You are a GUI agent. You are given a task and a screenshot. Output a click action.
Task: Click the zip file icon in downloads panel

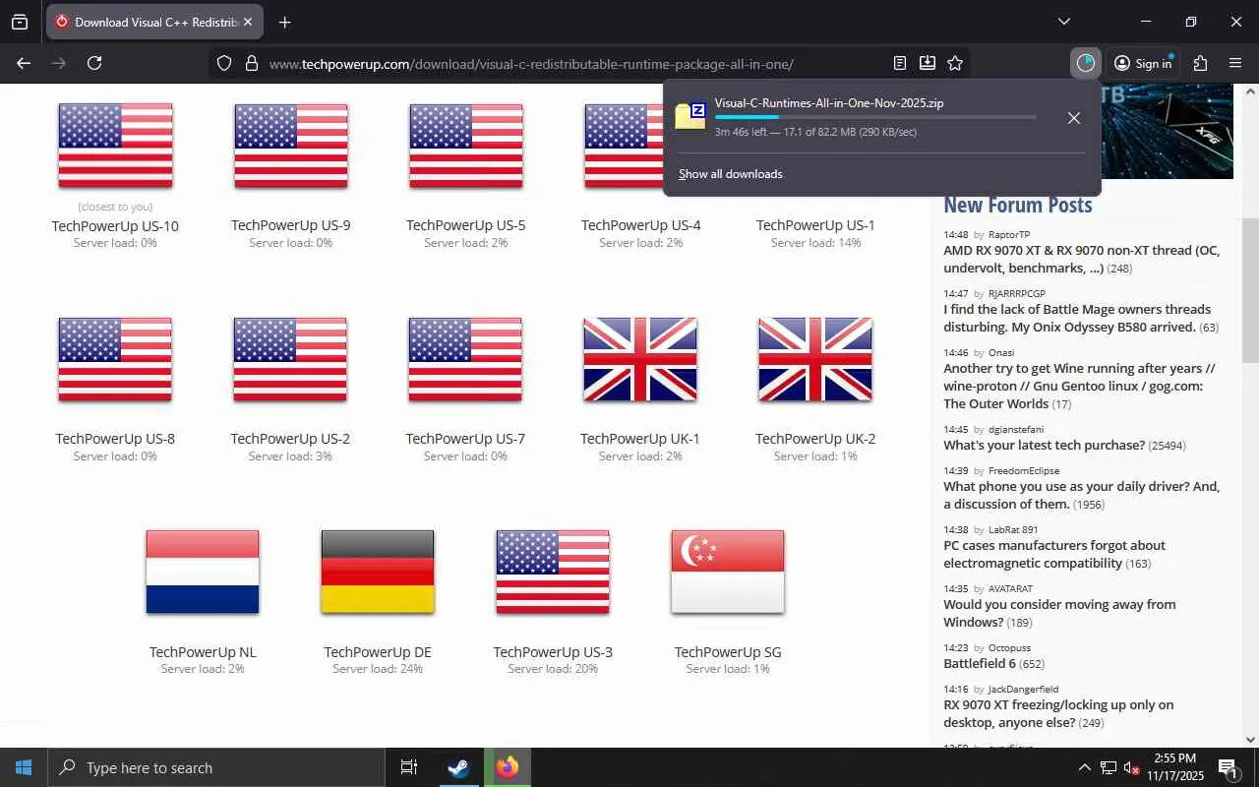(690, 115)
